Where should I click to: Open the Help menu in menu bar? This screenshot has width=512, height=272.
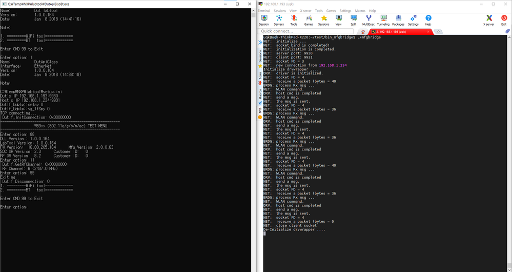(372, 11)
